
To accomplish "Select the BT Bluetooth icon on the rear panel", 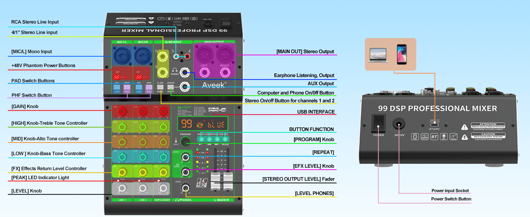I will point(434,137).
